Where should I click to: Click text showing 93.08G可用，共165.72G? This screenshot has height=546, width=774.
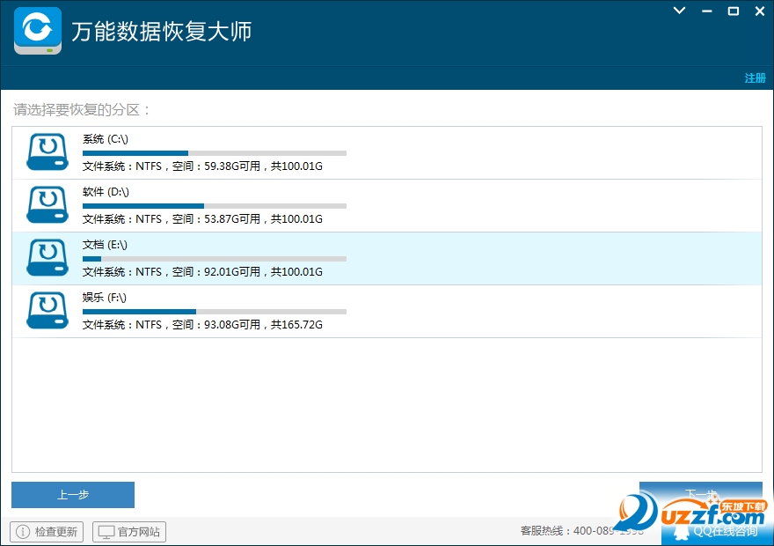264,325
